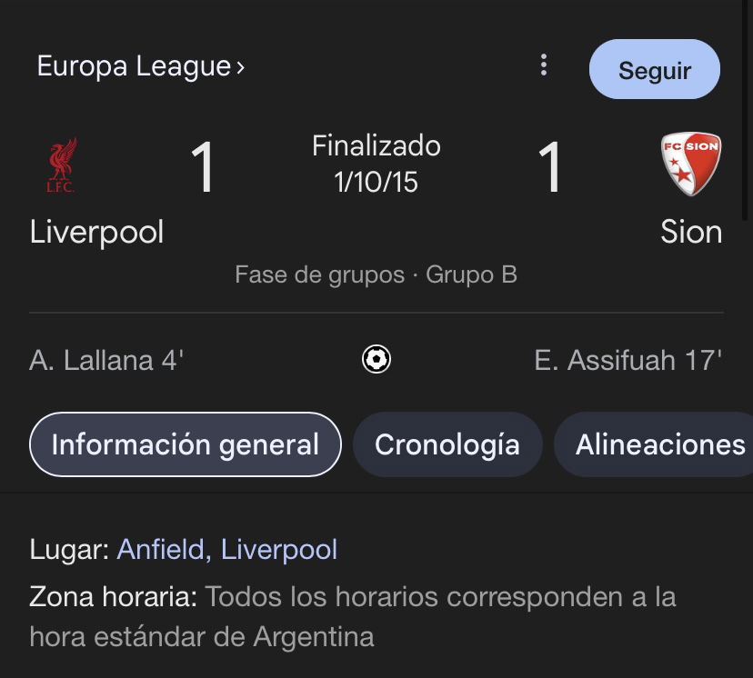Open the Alineaciones tab
753x678 pixels.
[x=654, y=444]
